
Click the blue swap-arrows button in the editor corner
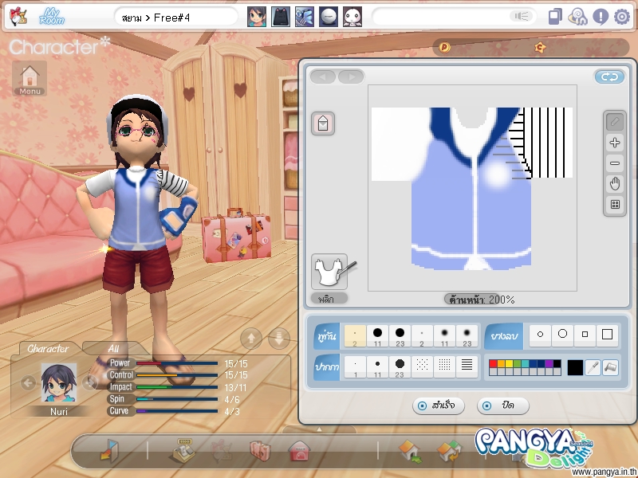pyautogui.click(x=609, y=76)
